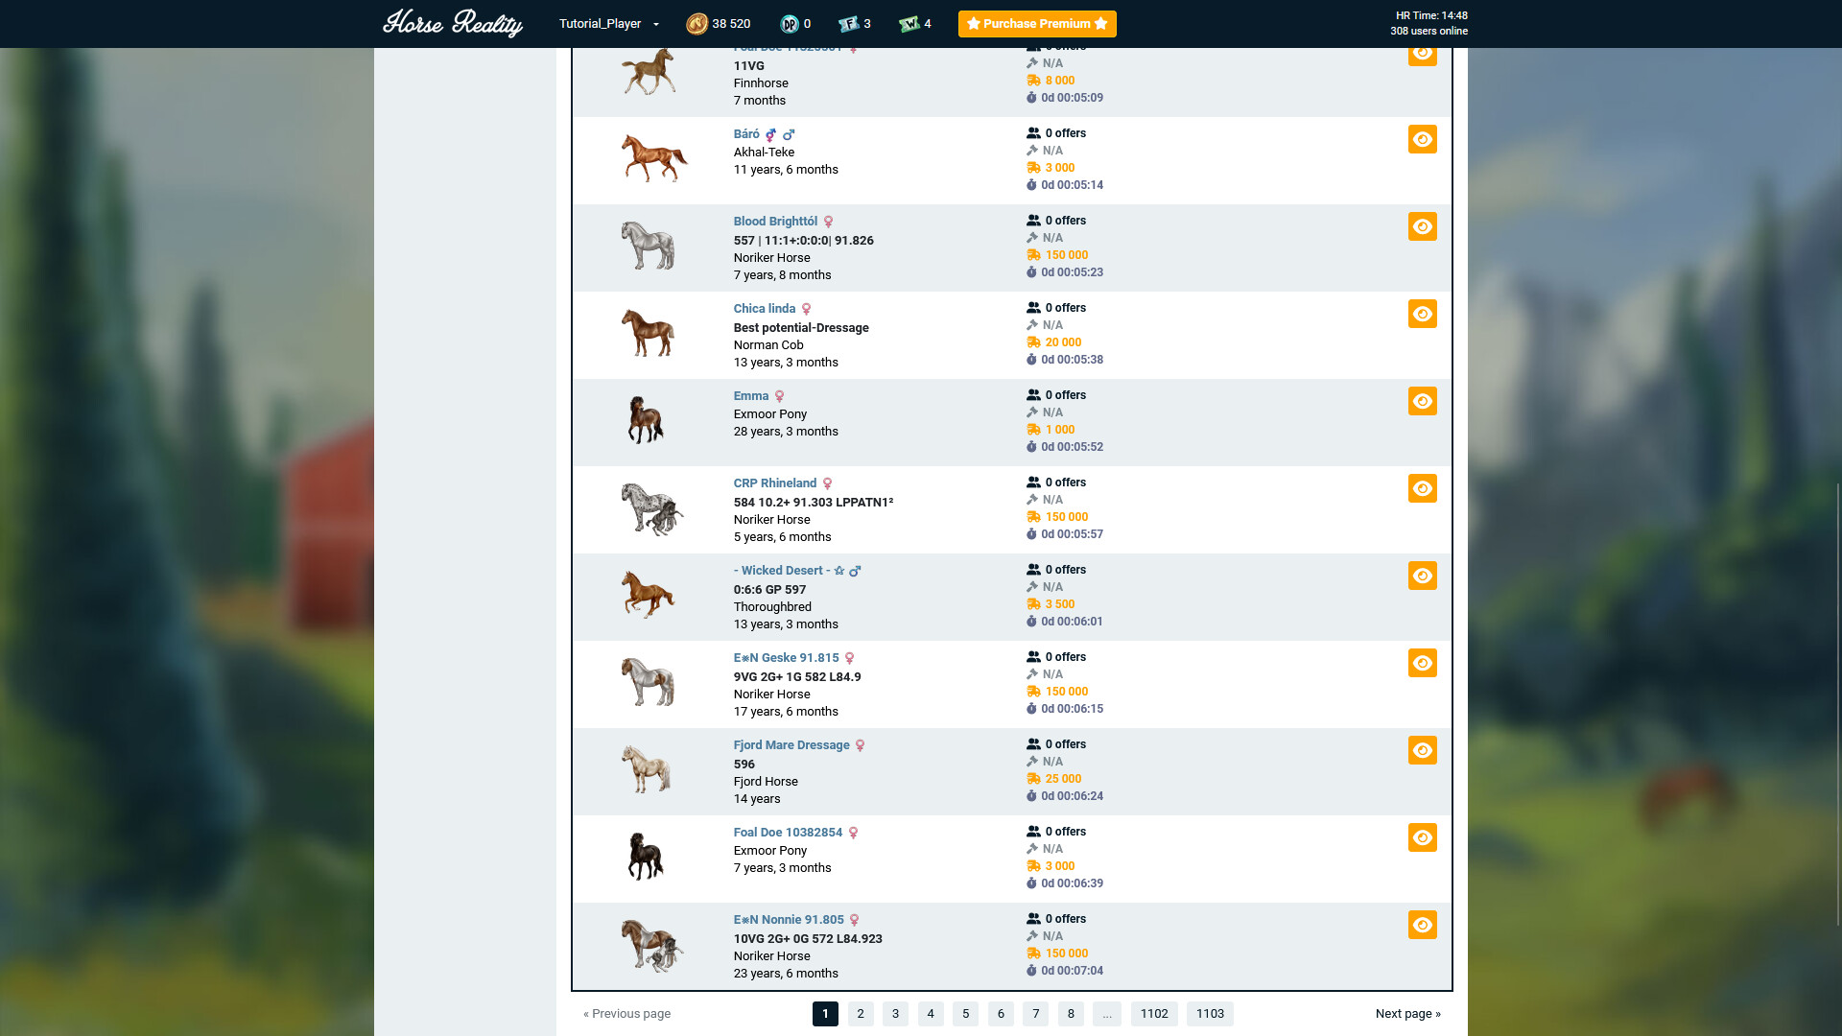The height and width of the screenshot is (1036, 1842).
Task: Click the female gender icon next to Chica linda
Action: pyautogui.click(x=805, y=309)
